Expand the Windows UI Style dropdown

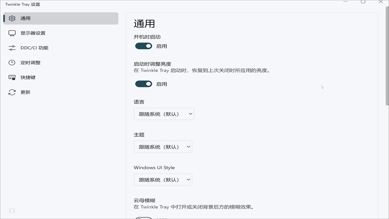[x=163, y=179]
